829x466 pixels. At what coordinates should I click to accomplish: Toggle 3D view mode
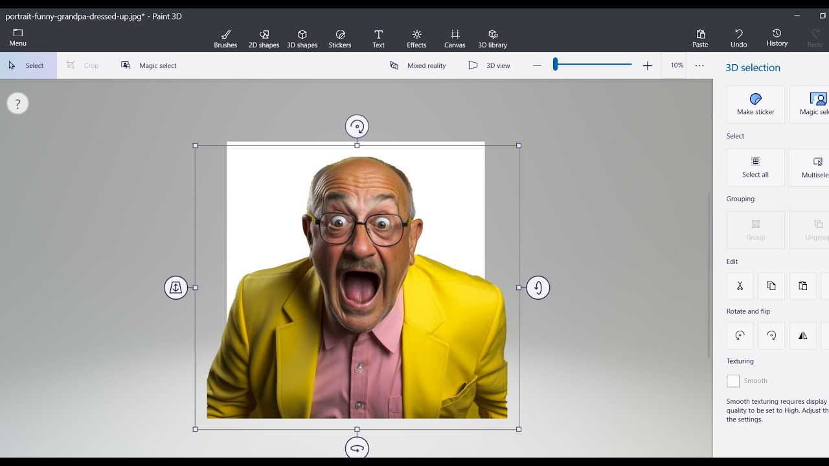point(489,65)
